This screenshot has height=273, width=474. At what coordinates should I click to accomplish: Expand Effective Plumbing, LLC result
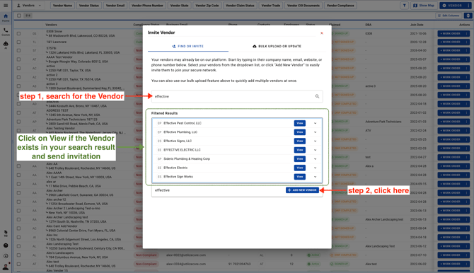coord(315,132)
